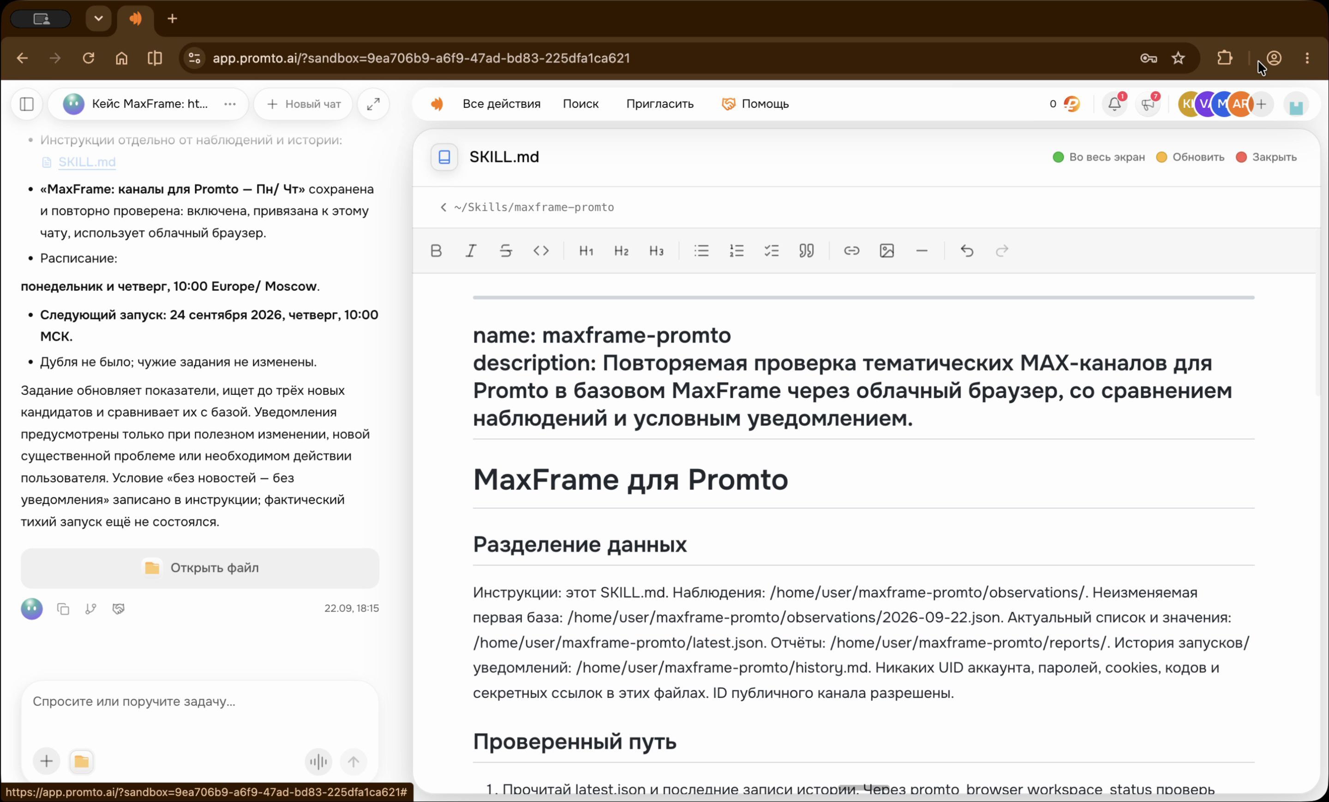Image resolution: width=1329 pixels, height=802 pixels.
Task: Click the feedback icon under message
Action: (x=118, y=608)
